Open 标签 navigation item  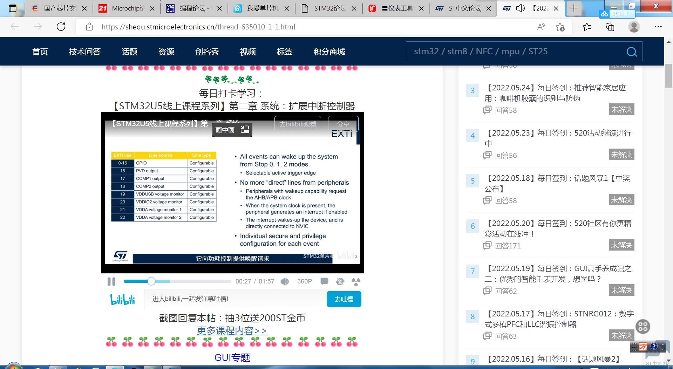(x=284, y=52)
